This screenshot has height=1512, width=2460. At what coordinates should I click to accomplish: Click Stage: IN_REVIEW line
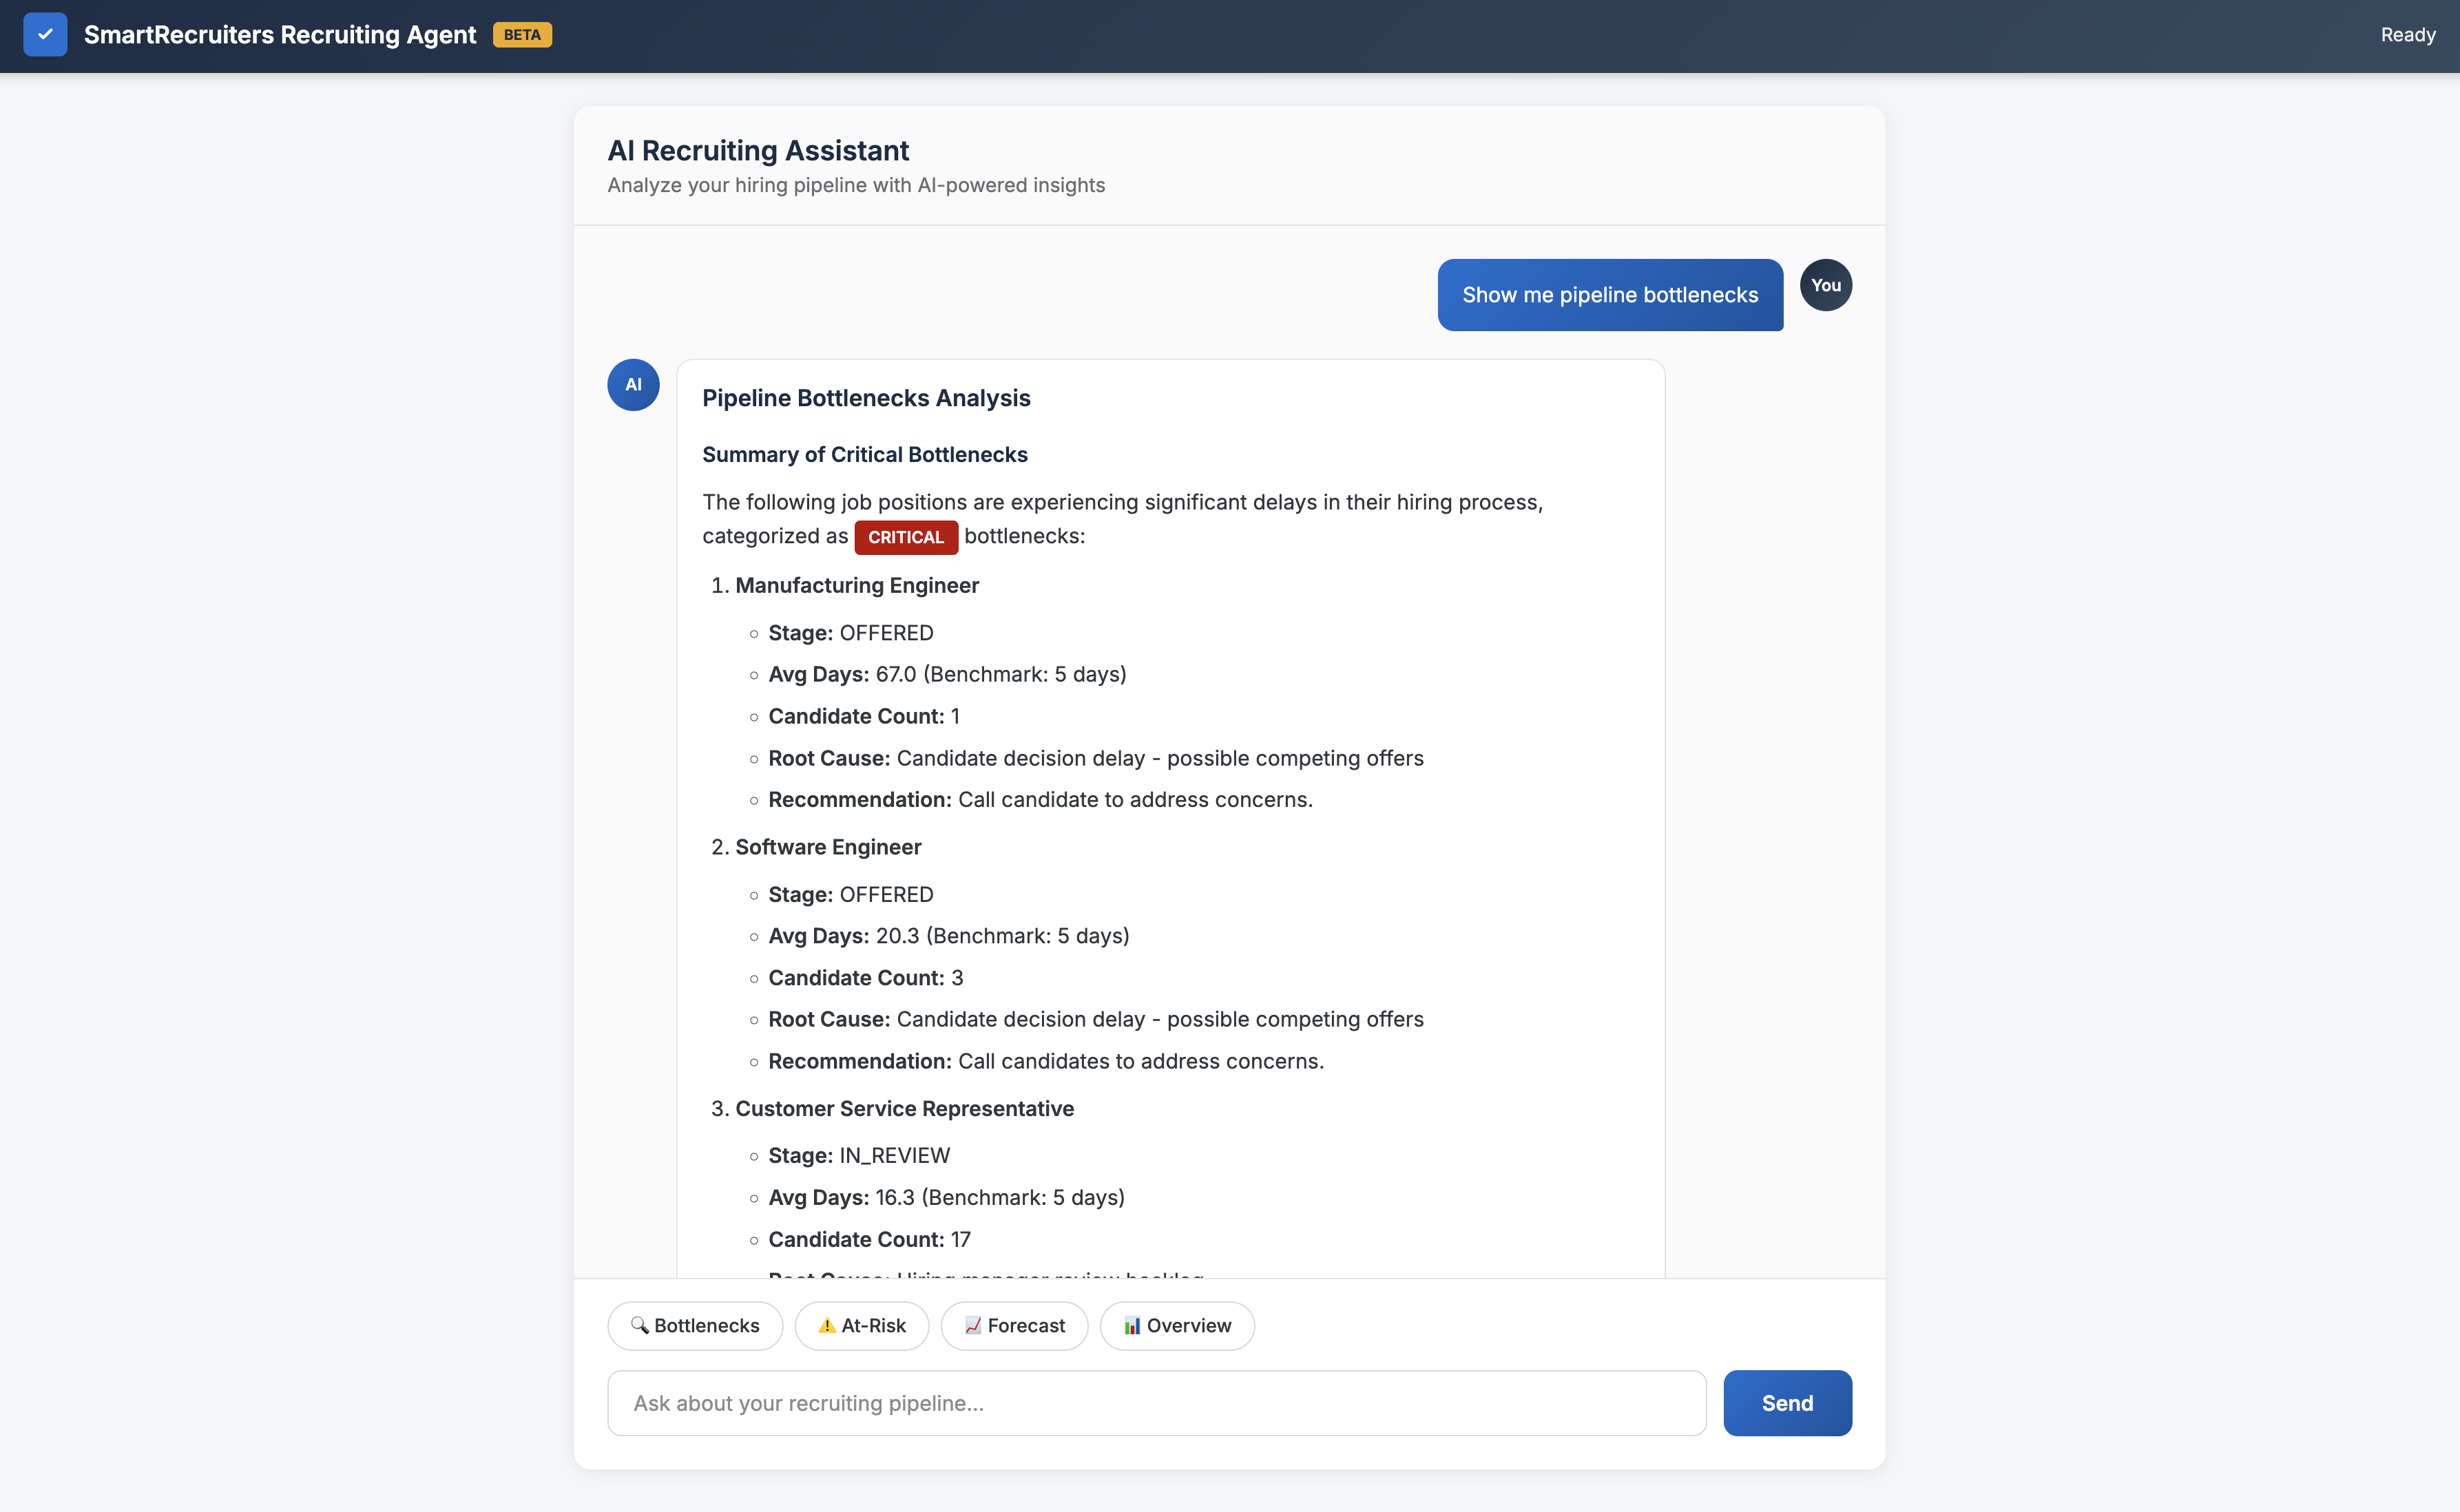[859, 1155]
